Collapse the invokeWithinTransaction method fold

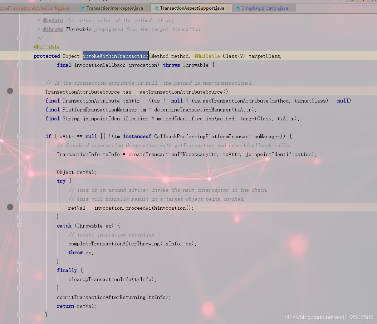19,65
